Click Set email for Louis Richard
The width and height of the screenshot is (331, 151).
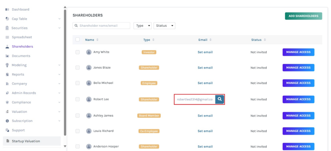tap(205, 131)
